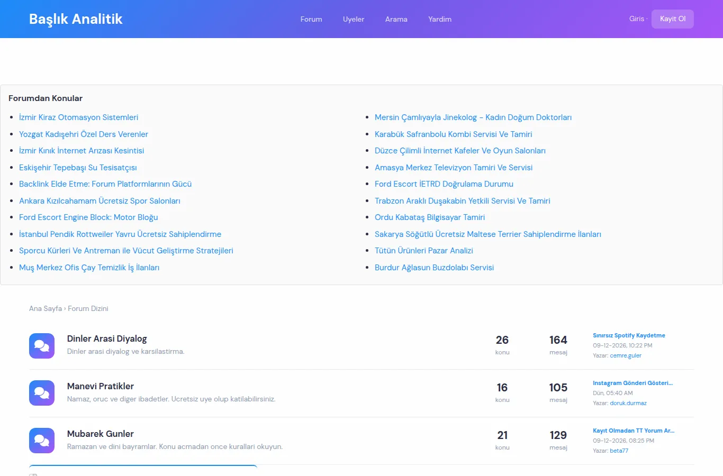The height and width of the screenshot is (476, 723).
Task: Open the Backlink Elde Etme topic link
Action: click(105, 184)
